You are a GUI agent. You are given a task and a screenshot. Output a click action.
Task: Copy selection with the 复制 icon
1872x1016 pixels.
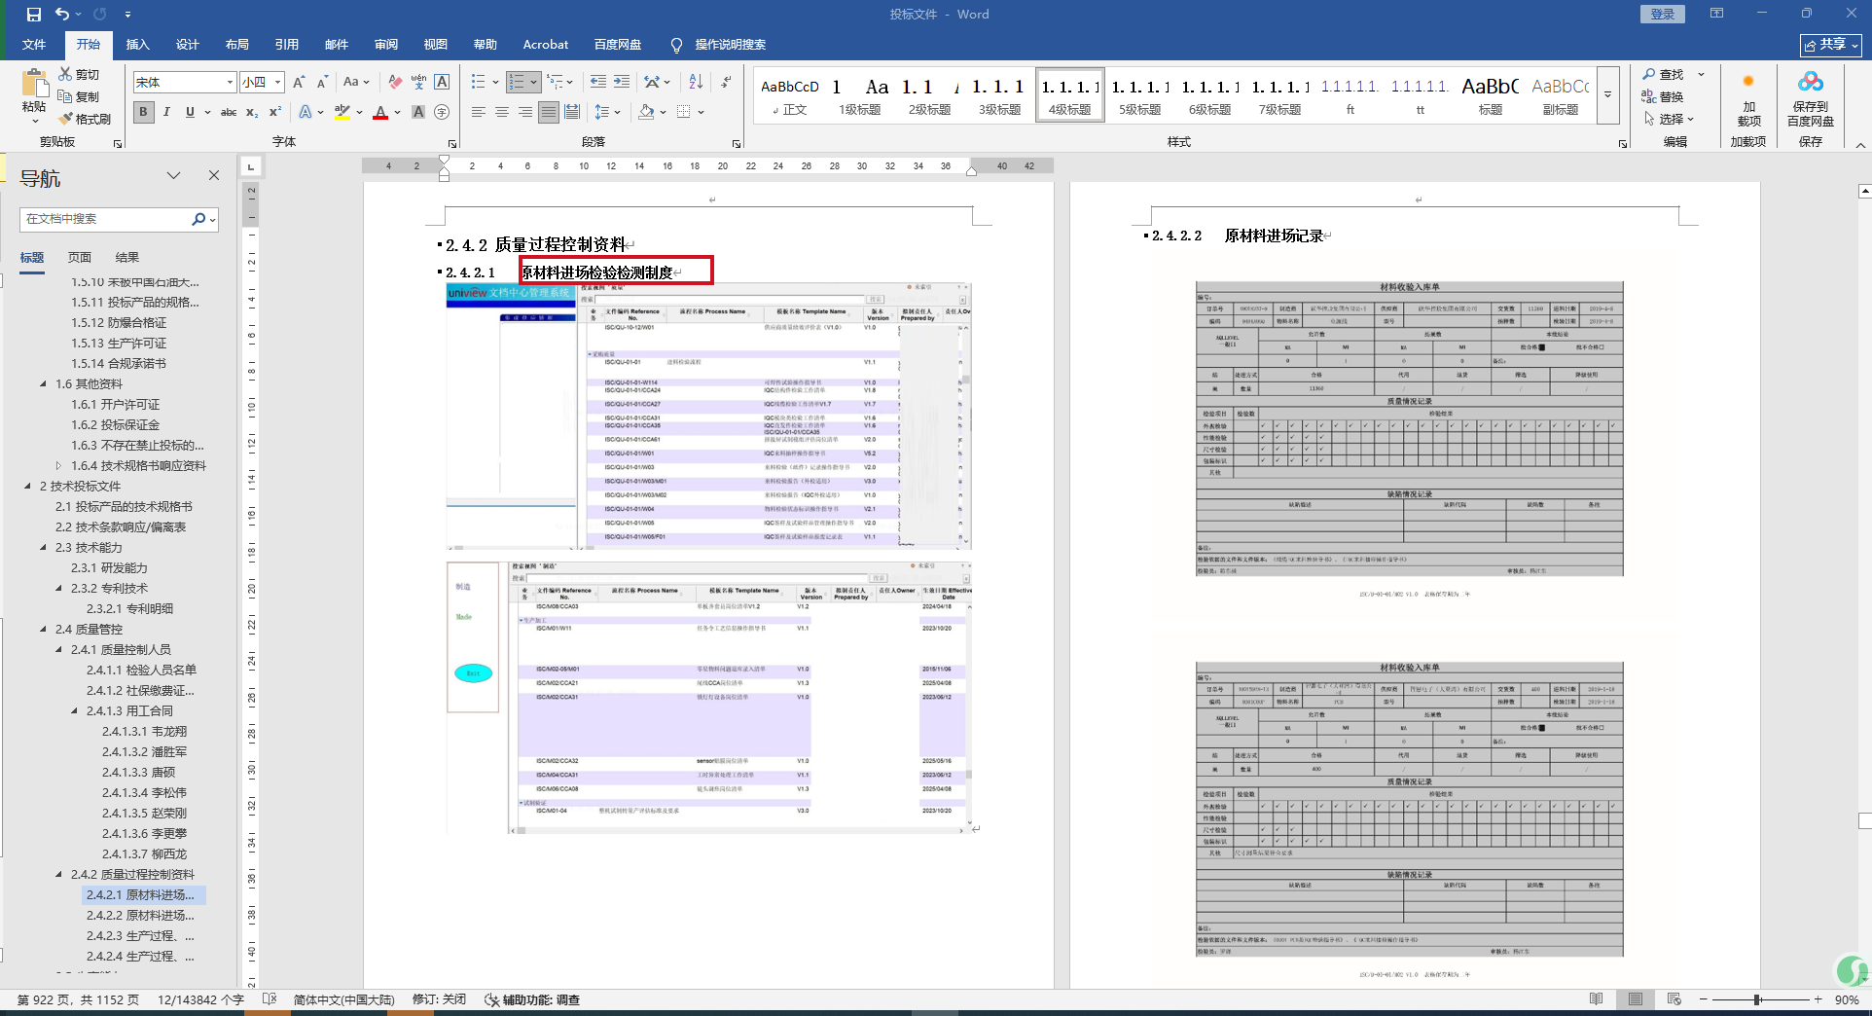(65, 96)
